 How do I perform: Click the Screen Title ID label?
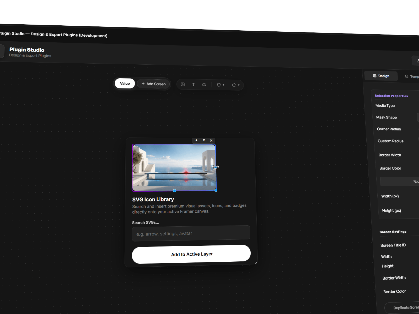tap(393, 245)
